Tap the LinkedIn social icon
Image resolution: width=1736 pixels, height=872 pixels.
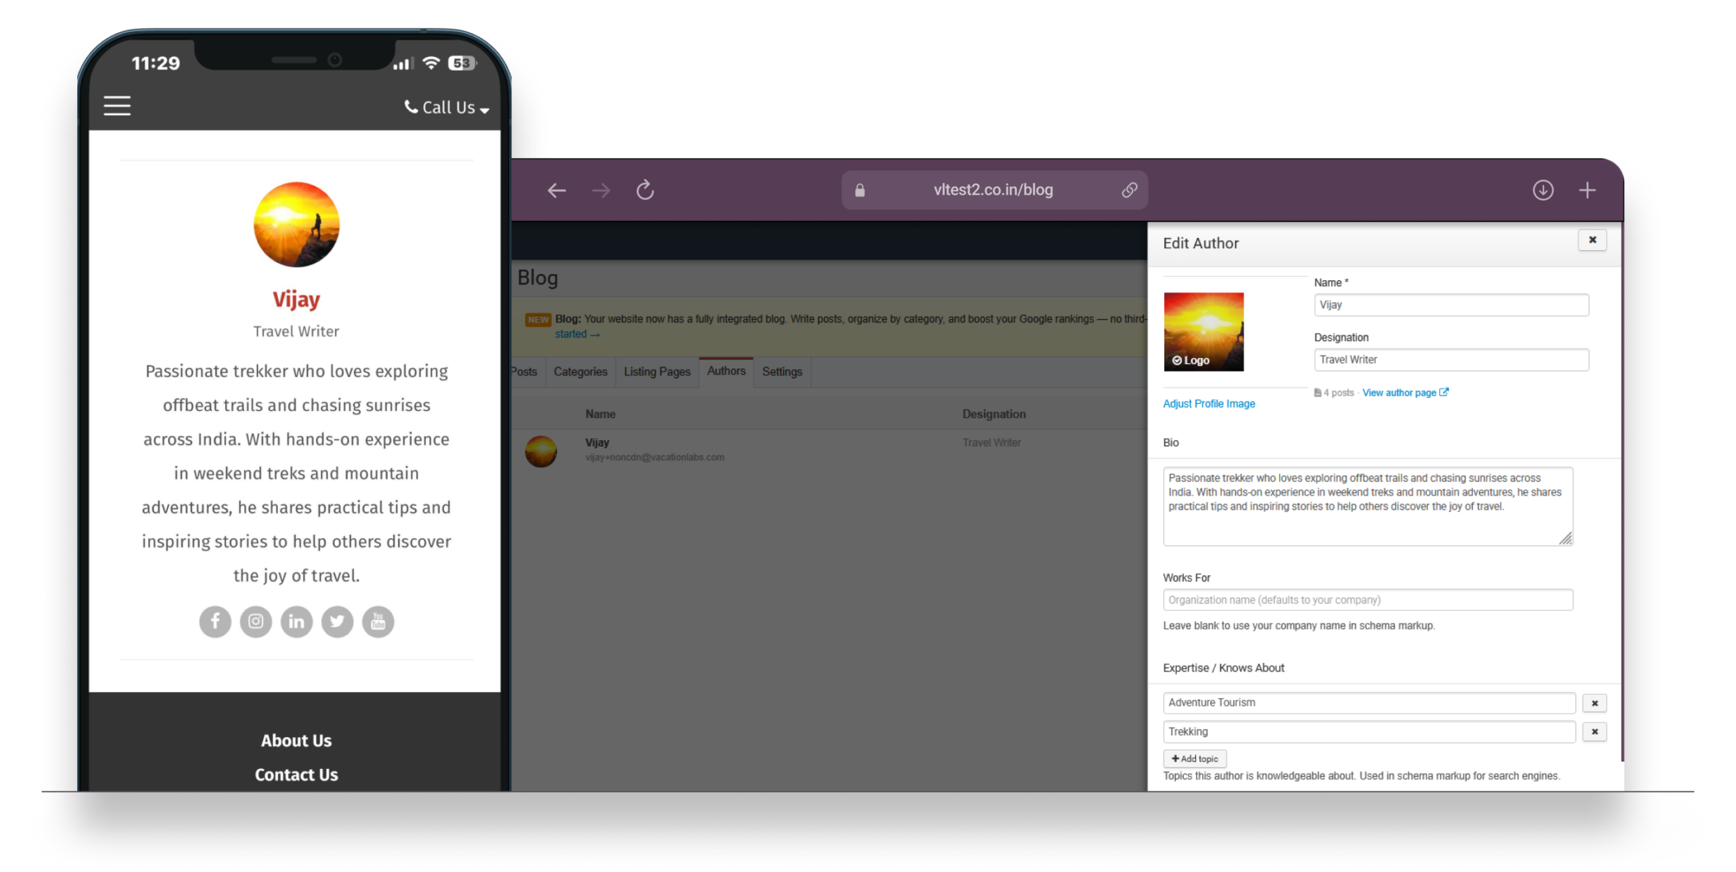[296, 621]
